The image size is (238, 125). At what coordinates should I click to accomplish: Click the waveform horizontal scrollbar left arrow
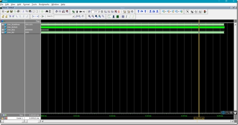[42, 121]
